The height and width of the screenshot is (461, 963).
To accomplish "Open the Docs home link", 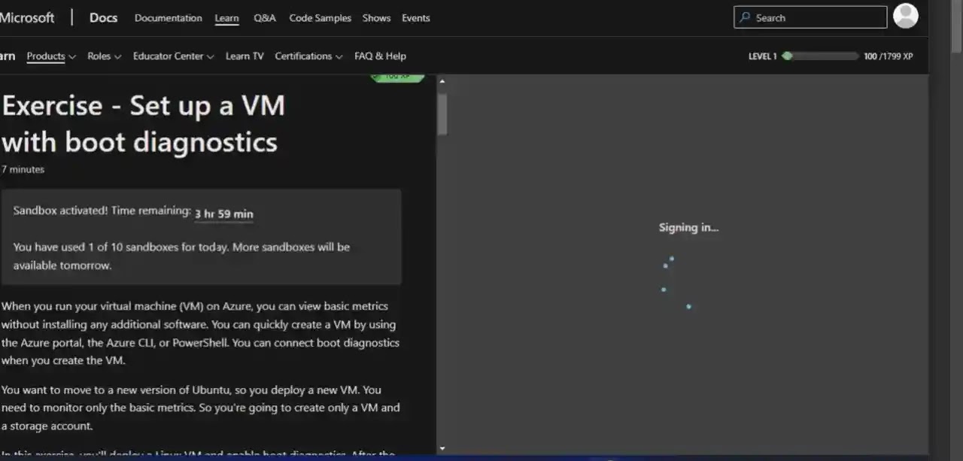I will pos(103,18).
